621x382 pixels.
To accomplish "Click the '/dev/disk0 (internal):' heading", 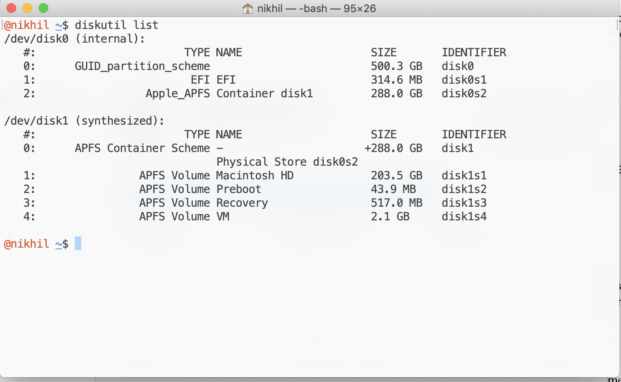I will 74,39.
